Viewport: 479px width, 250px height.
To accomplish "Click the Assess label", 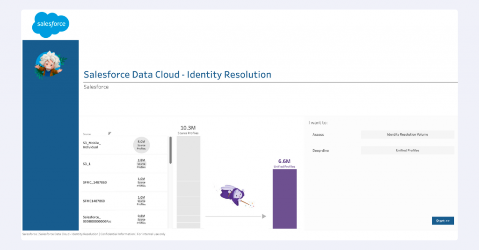I will point(318,135).
